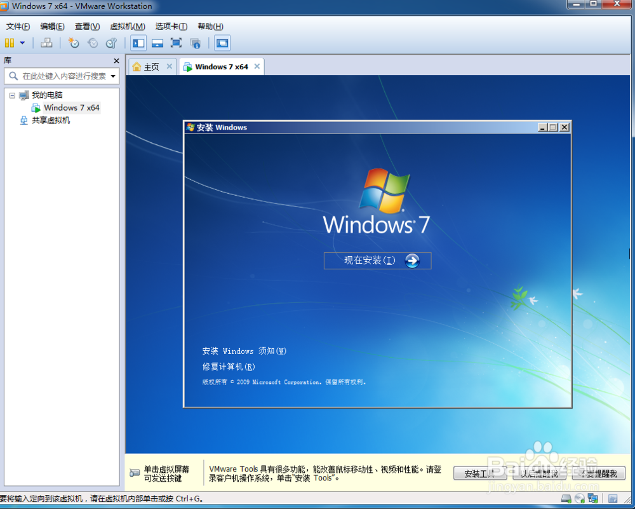Screen dimensions: 635x509
Task: Click the status bar text mentioning Ctrl+G
Action: pos(101,498)
